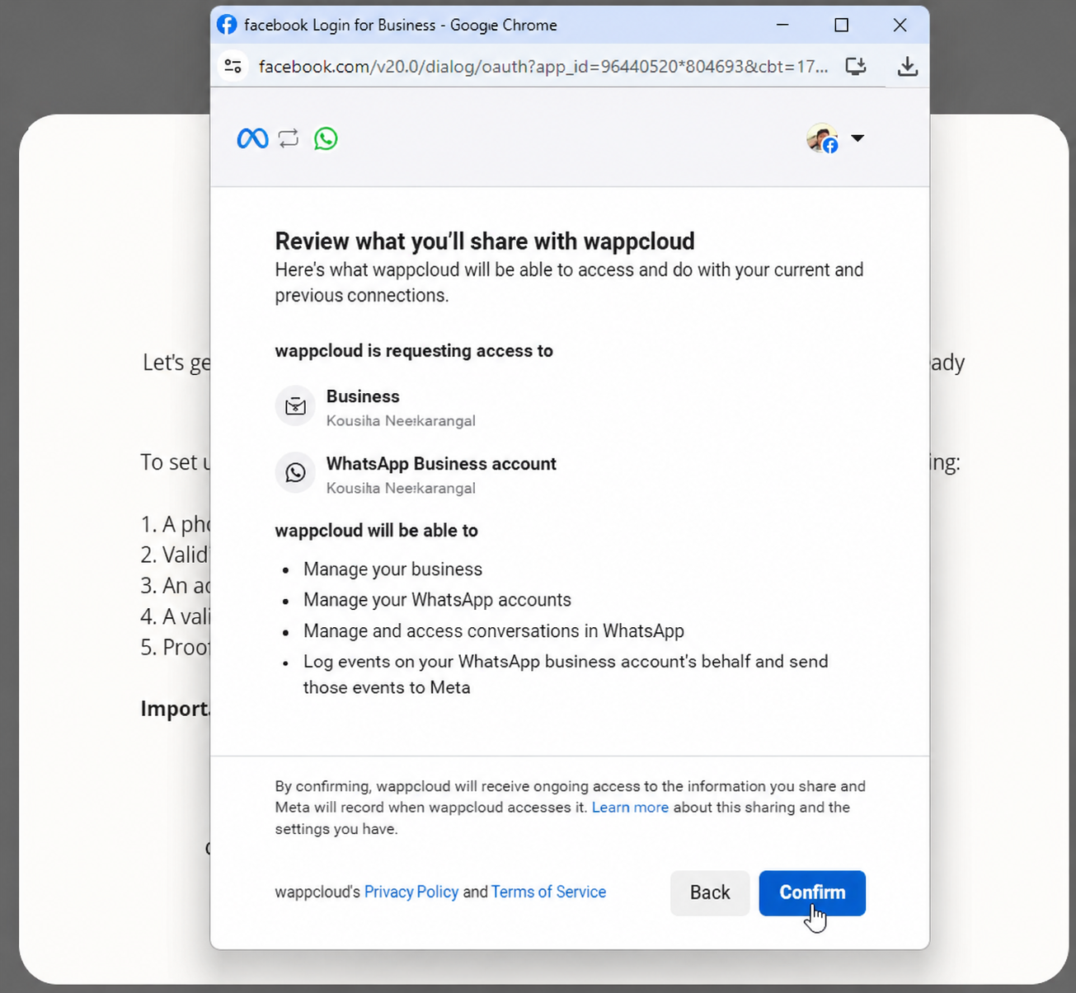Click the WhatsApp logo in header

[326, 138]
